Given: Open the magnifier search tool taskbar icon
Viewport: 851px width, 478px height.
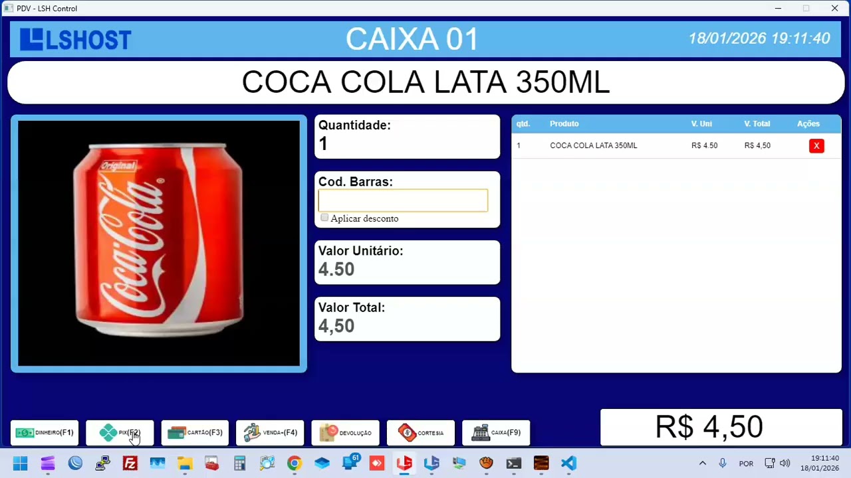Looking at the screenshot, I should [x=267, y=463].
